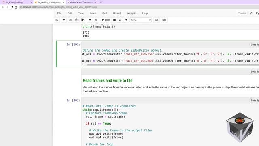This screenshot has height=146, width=259.
Task: Open the cell type Code dropdown
Action: tap(140, 20)
